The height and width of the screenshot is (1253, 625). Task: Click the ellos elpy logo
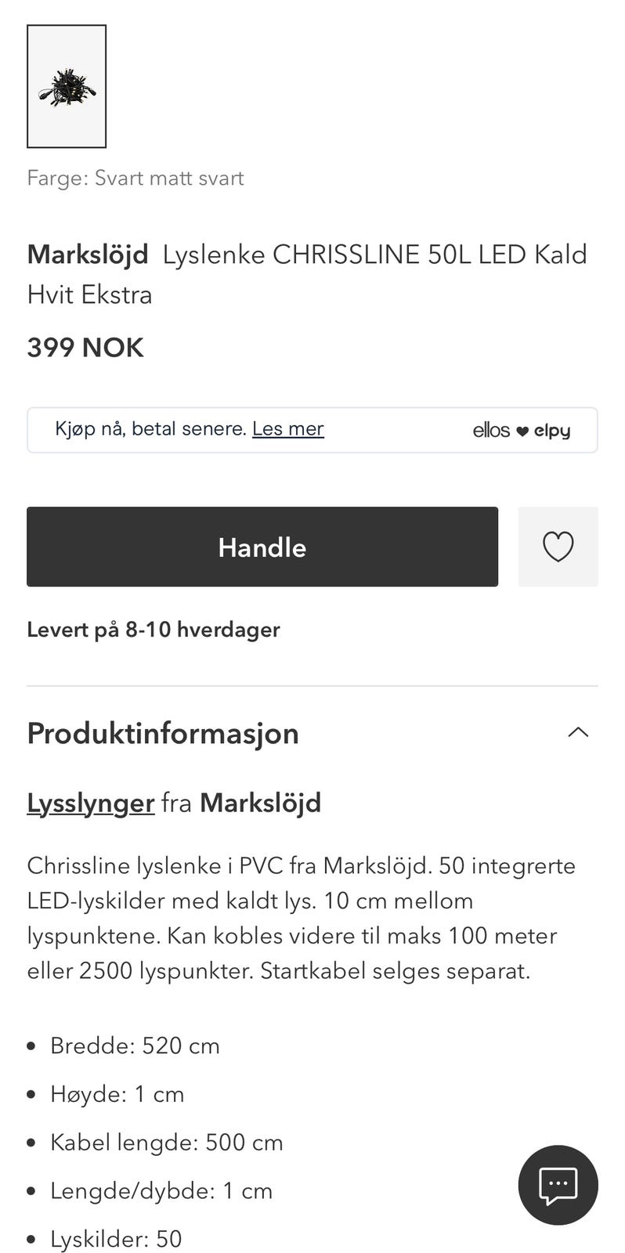pyautogui.click(x=521, y=430)
